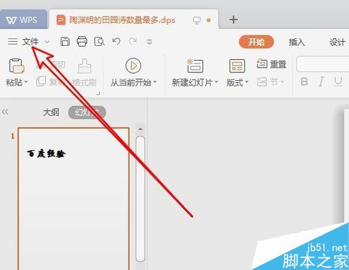Click the presentation screen icon on document tab
This screenshot has height=270, width=349.
click(197, 20)
